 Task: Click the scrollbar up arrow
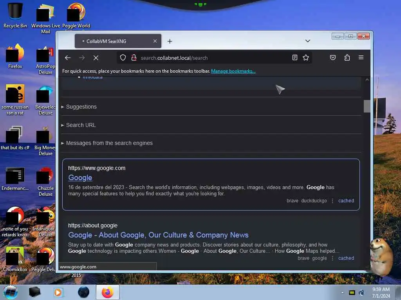367,80
